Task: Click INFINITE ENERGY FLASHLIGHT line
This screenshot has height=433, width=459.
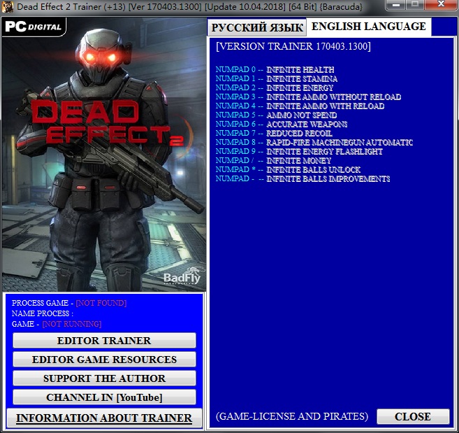Action: click(x=299, y=151)
